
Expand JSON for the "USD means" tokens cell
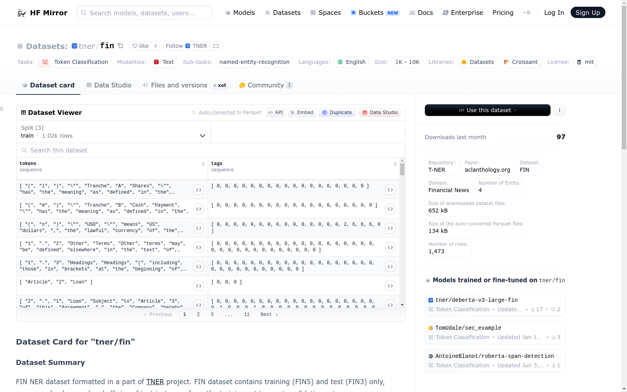tap(199, 228)
